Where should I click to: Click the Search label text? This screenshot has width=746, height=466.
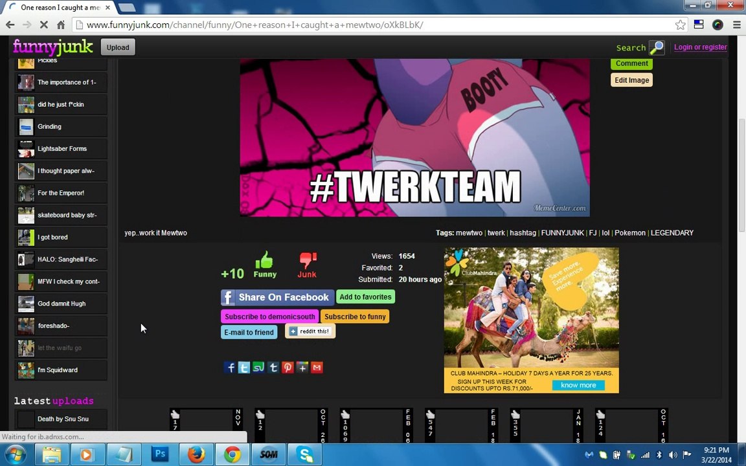[x=631, y=47]
